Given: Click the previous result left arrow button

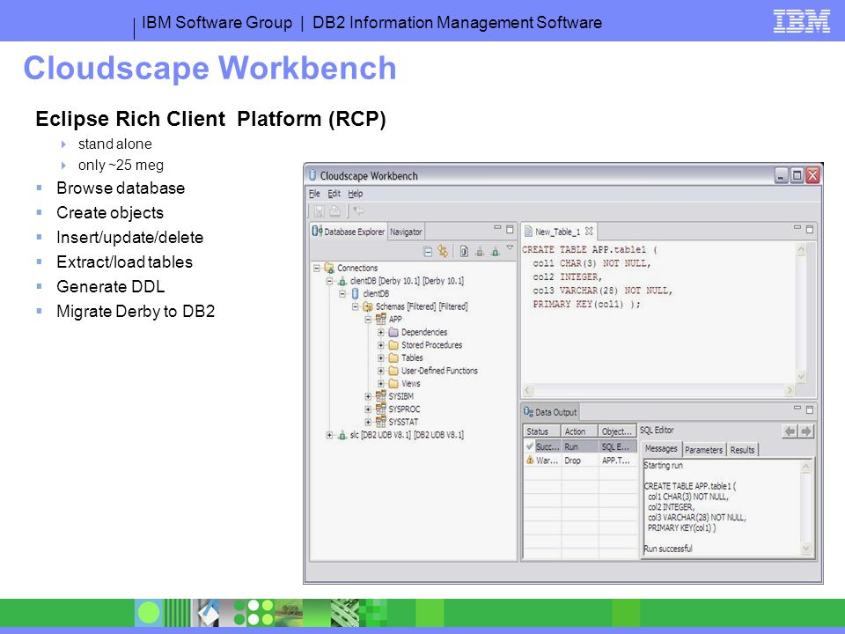Looking at the screenshot, I should (x=790, y=431).
